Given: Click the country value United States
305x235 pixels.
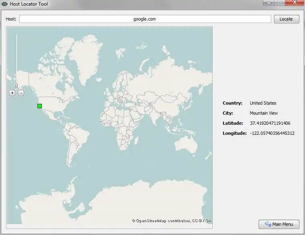Looking at the screenshot, I should click(x=263, y=103).
